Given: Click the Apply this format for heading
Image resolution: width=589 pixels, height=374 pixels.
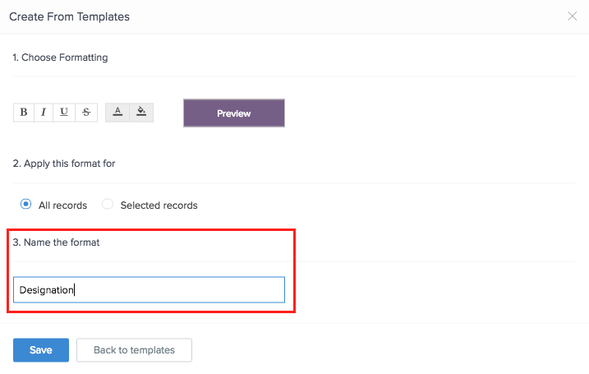Looking at the screenshot, I should pos(64,164).
